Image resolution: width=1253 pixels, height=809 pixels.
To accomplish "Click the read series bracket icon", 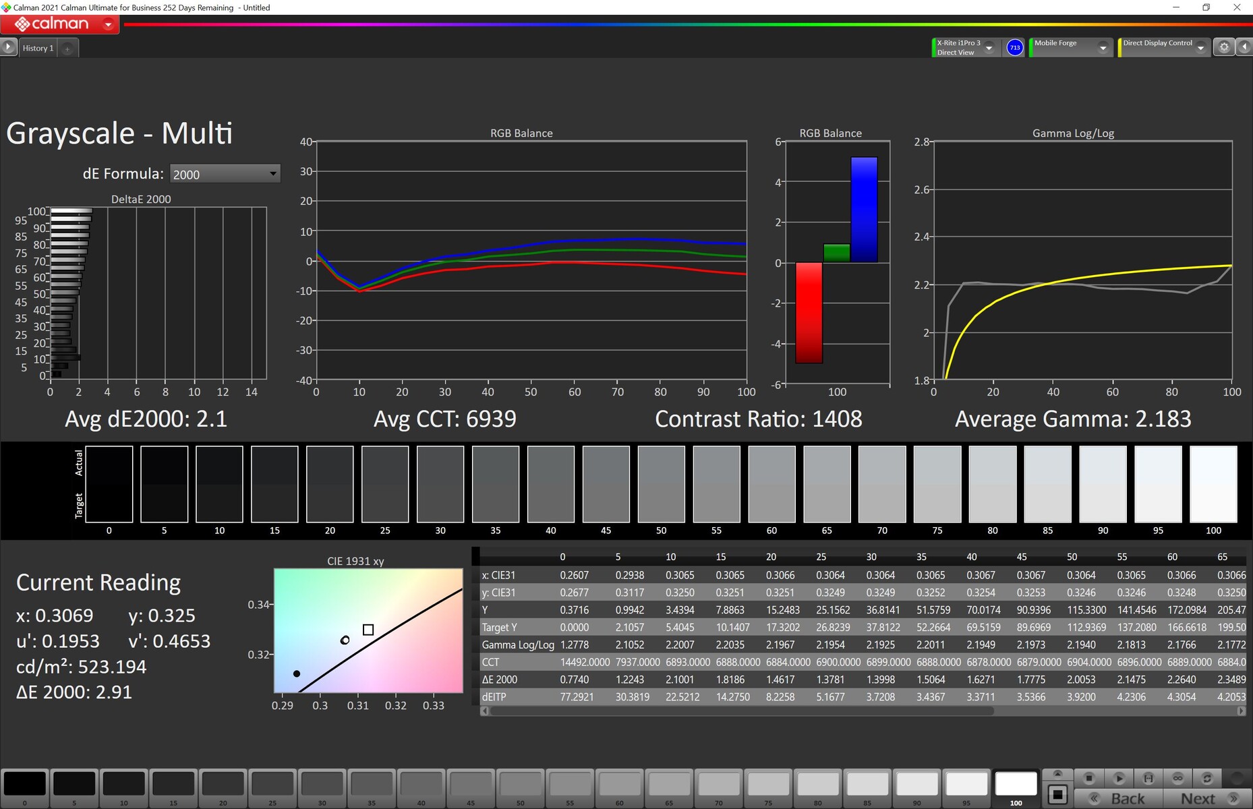I will pyautogui.click(x=1148, y=778).
